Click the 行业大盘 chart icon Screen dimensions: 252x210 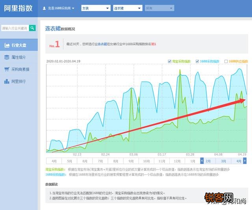click(7, 45)
